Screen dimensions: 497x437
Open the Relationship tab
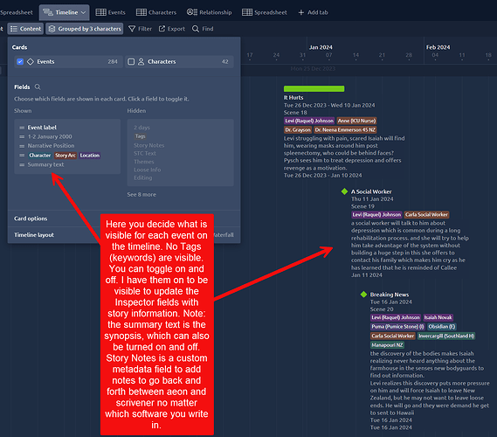coord(210,12)
